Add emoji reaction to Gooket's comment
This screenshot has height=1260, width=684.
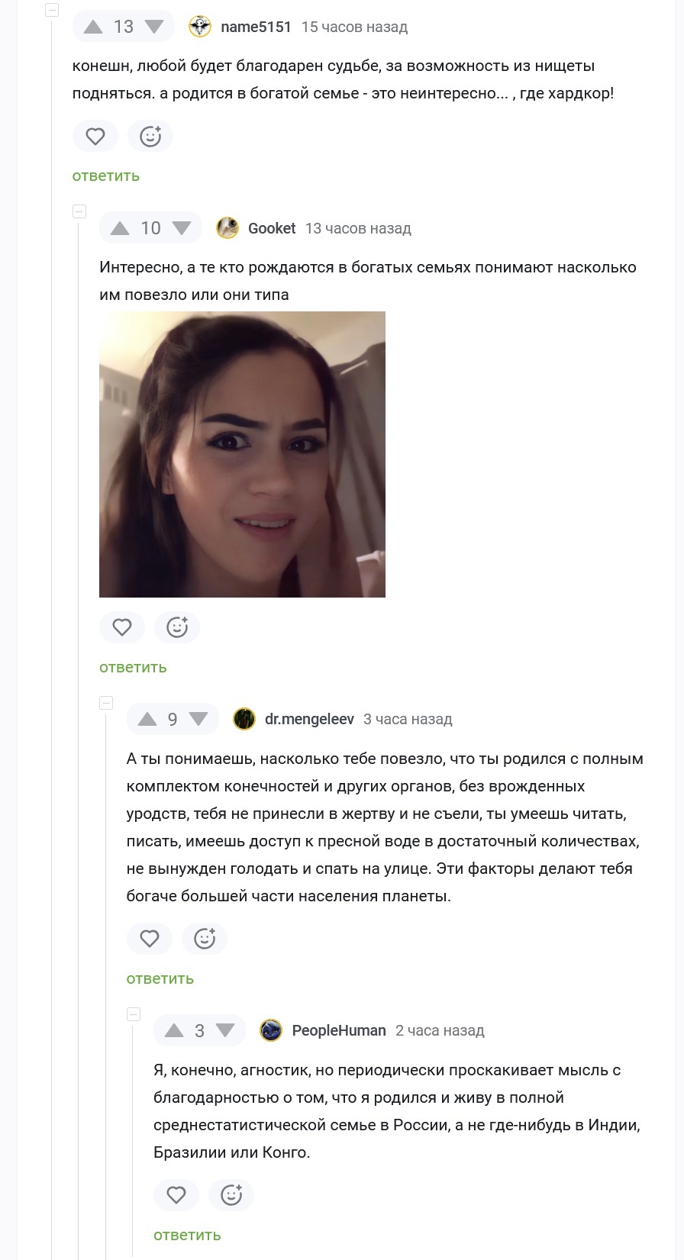pos(177,627)
